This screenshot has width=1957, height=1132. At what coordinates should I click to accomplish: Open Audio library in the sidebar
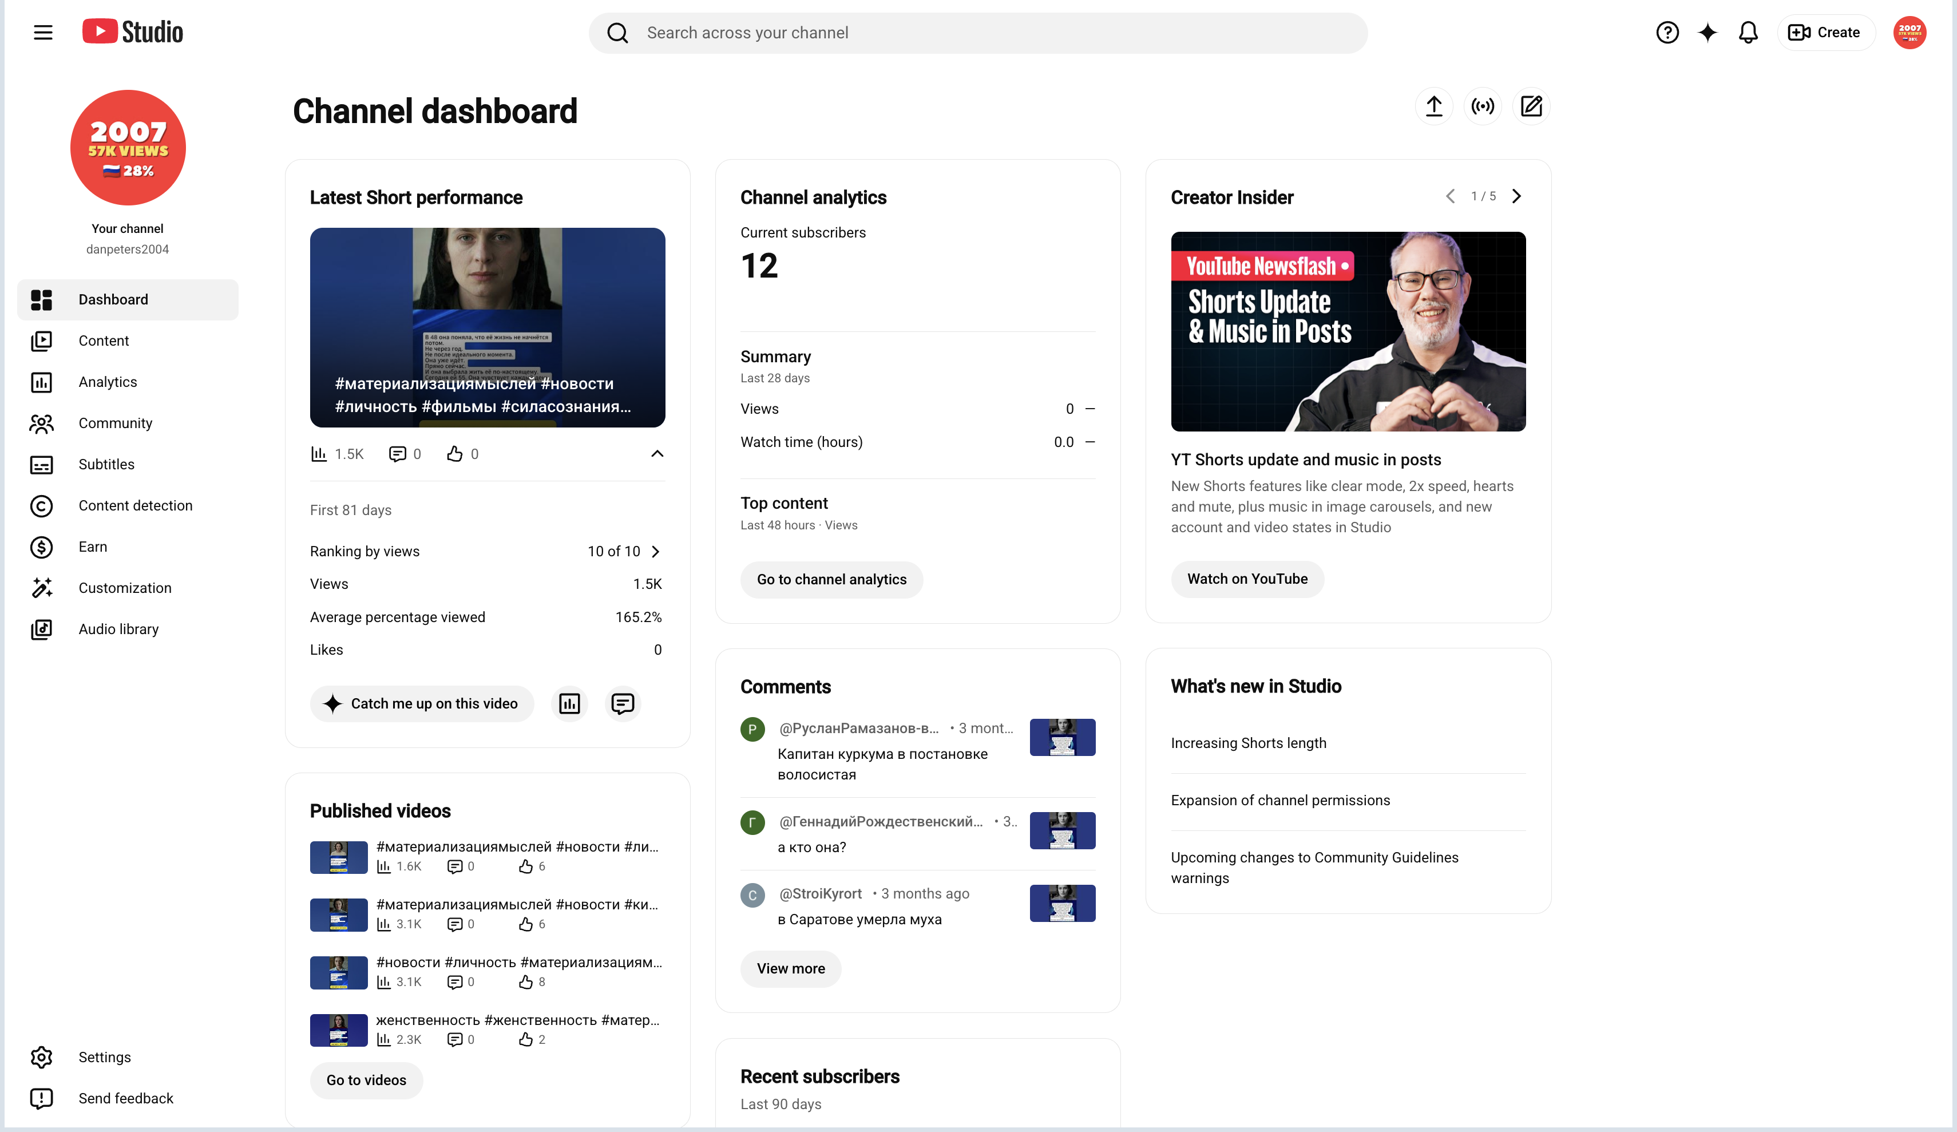tap(128, 630)
